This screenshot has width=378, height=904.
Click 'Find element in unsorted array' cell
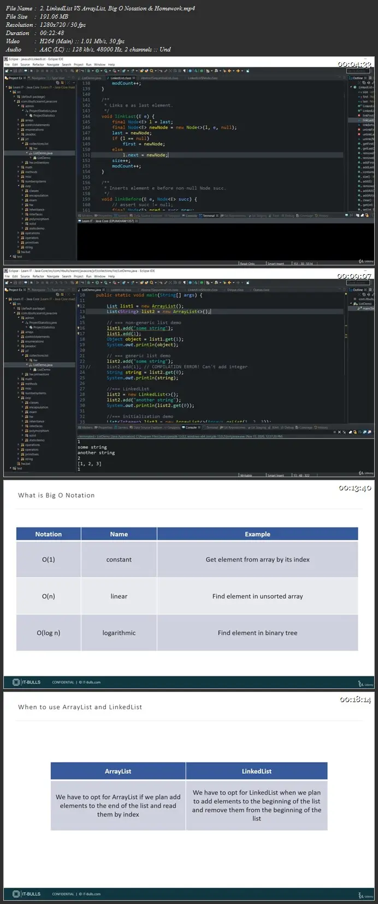click(x=258, y=596)
